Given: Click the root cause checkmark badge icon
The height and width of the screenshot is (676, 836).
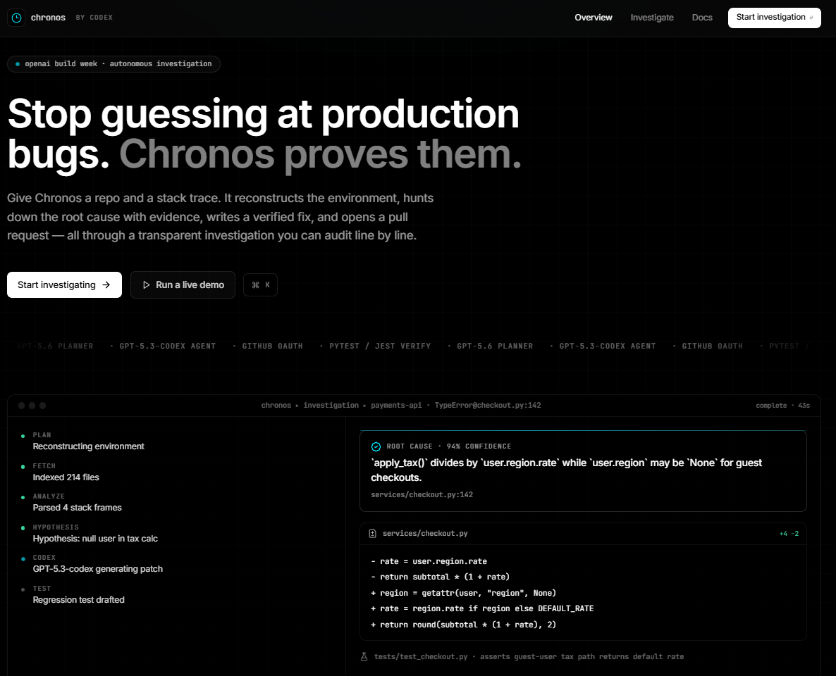Looking at the screenshot, I should (x=376, y=446).
